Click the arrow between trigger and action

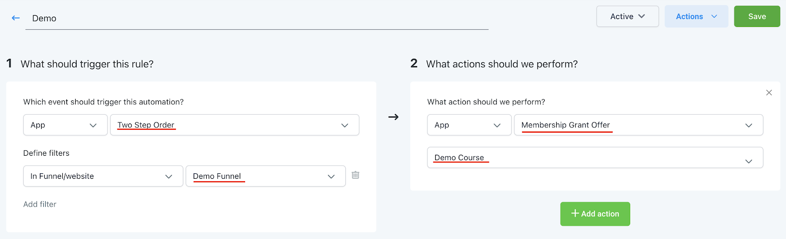[393, 117]
